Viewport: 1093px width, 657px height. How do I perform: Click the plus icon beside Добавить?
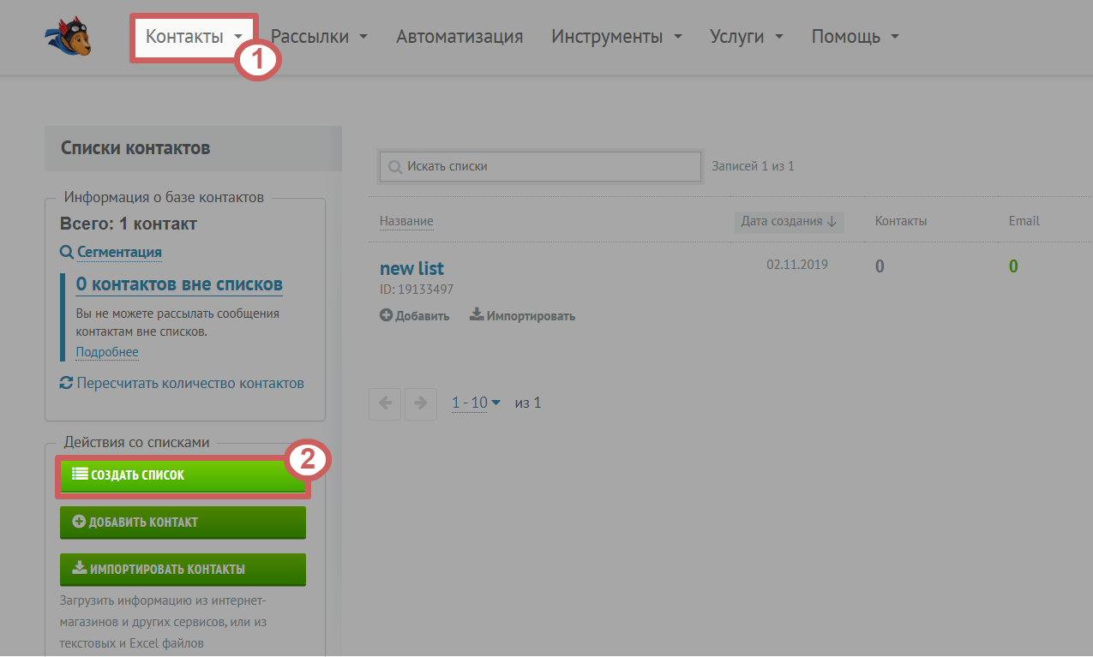point(386,315)
